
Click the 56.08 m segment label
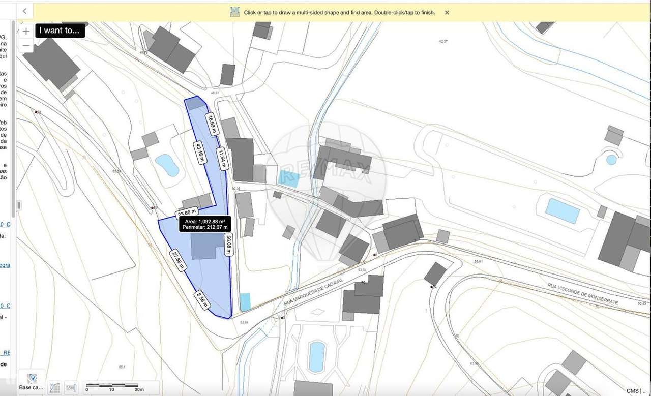click(x=229, y=245)
